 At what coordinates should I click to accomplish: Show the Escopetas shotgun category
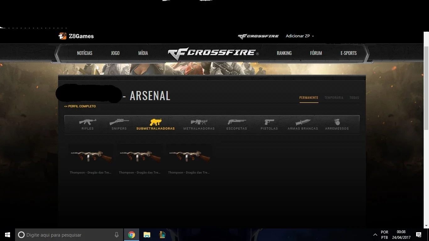(237, 124)
